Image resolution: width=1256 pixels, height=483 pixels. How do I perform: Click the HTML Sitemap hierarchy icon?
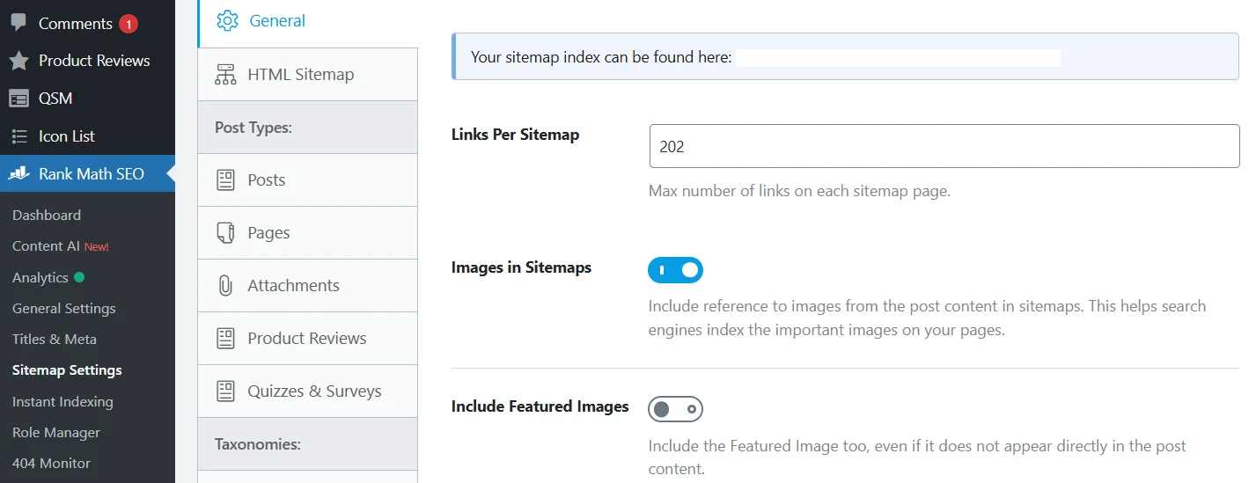[225, 75]
